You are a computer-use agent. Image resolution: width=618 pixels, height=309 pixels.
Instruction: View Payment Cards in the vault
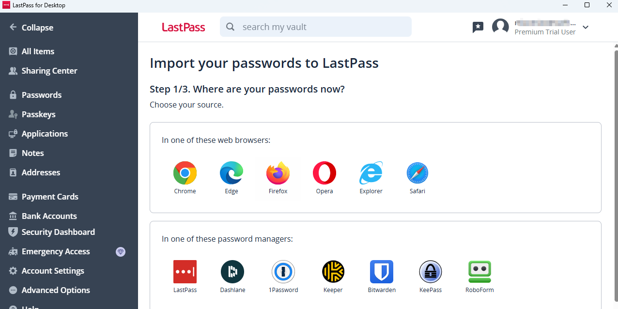click(50, 196)
